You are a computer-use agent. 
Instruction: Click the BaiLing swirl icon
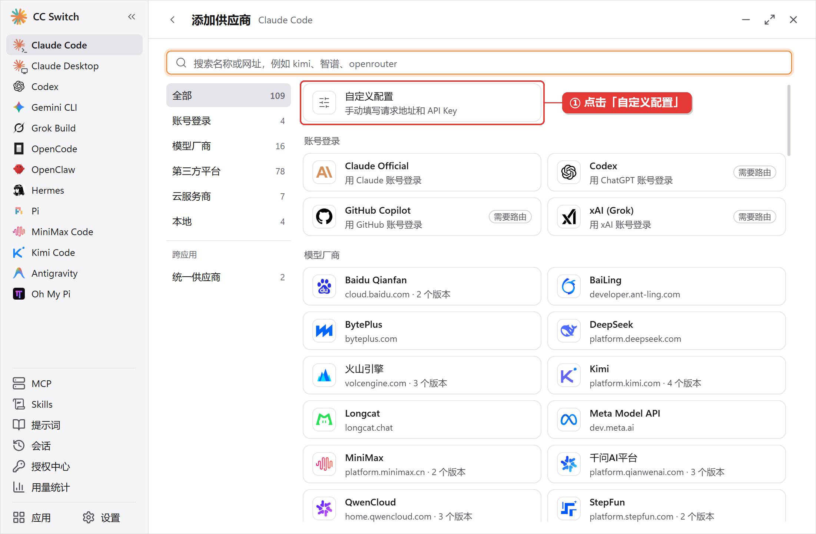click(x=569, y=287)
